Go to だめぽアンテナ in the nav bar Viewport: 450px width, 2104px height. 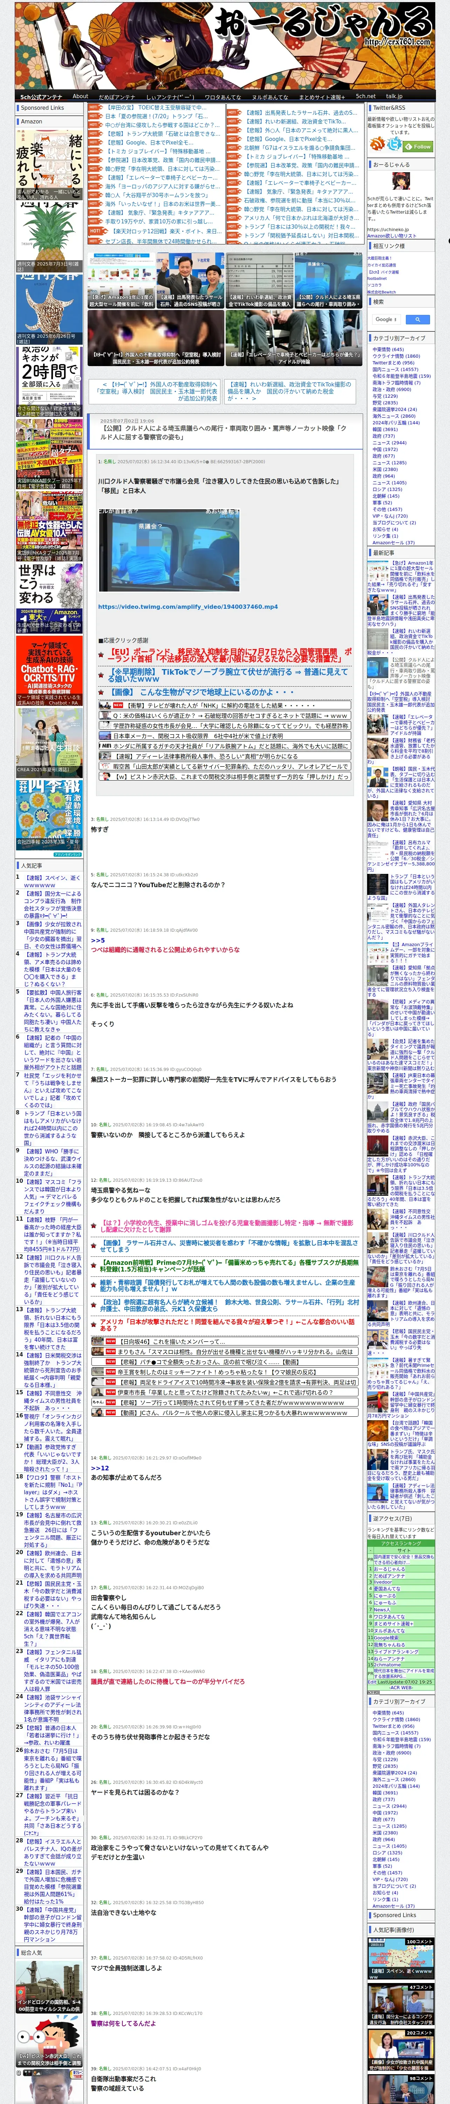(117, 96)
